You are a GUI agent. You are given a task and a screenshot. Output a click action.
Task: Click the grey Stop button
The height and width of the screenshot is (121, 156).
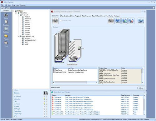tap(111, 21)
